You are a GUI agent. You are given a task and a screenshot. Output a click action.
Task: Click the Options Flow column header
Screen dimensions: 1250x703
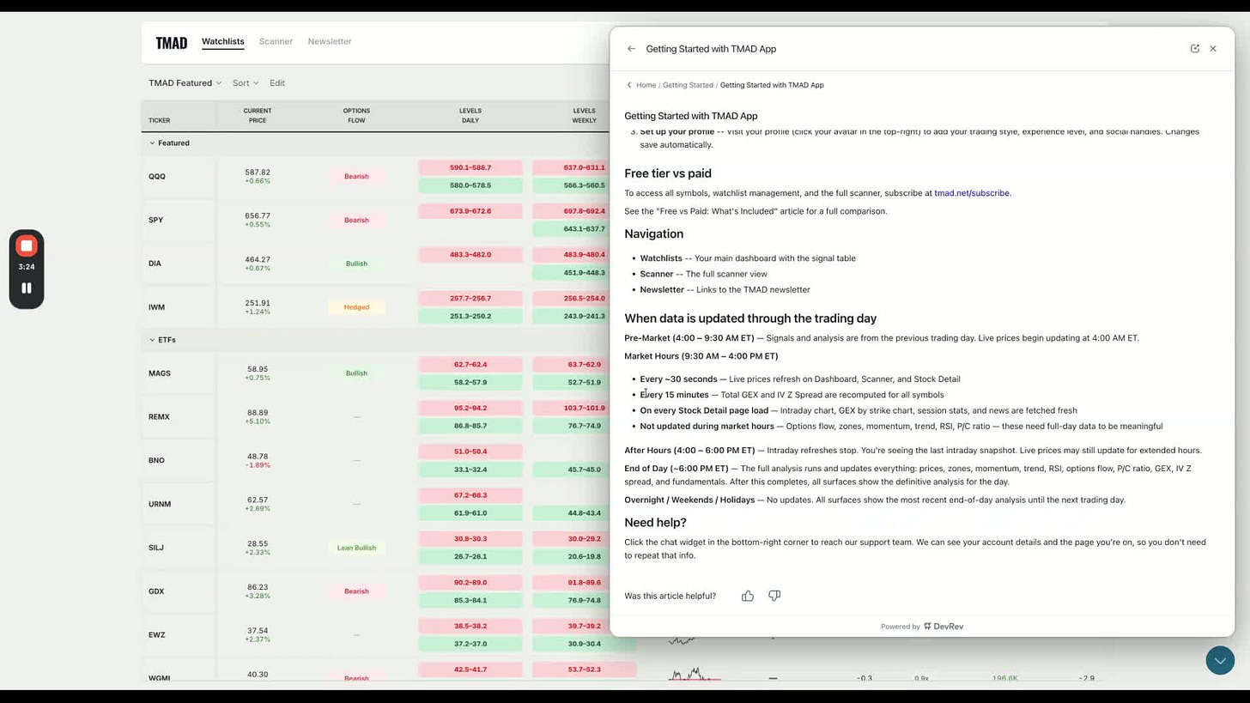point(356,115)
